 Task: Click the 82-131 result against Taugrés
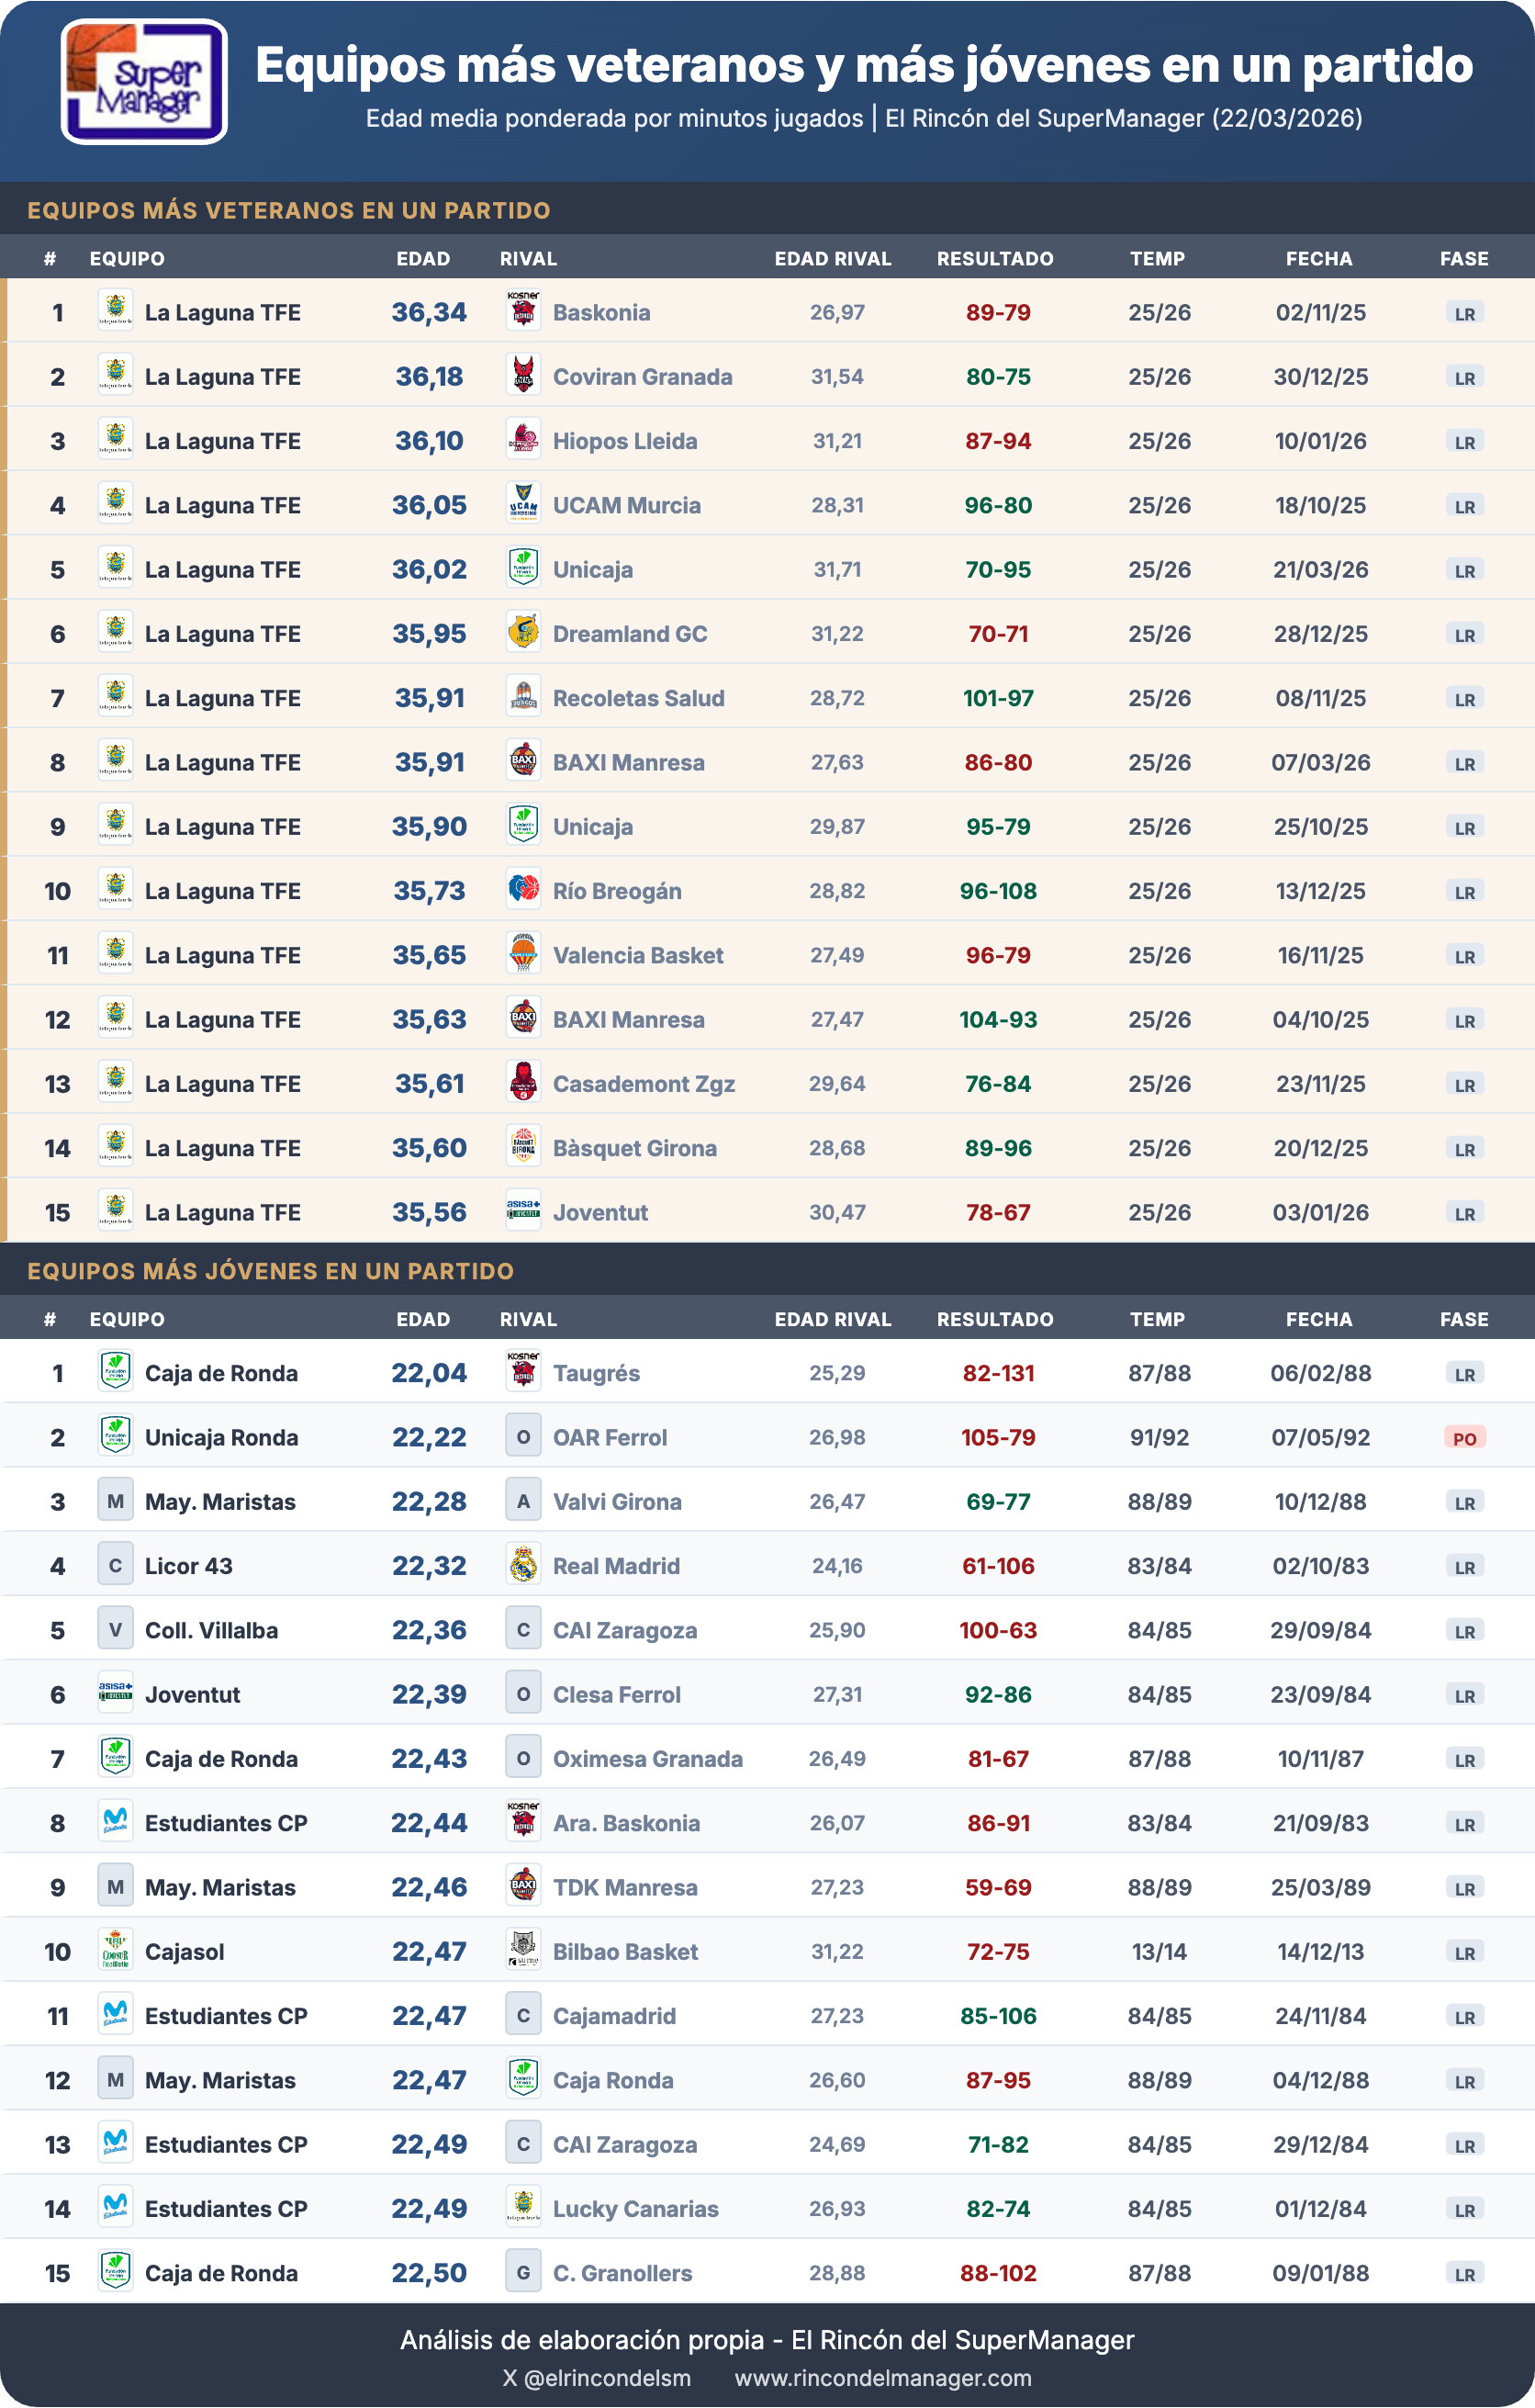pos(997,1373)
